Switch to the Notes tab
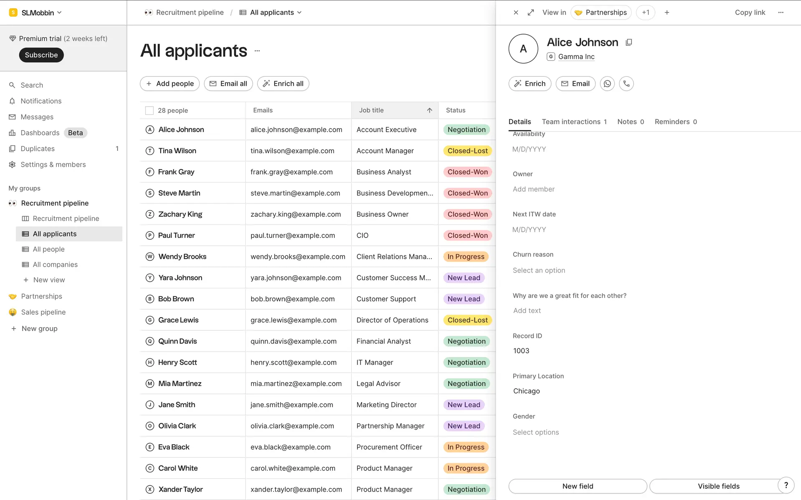Viewport: 801px width, 500px height. 630,122
